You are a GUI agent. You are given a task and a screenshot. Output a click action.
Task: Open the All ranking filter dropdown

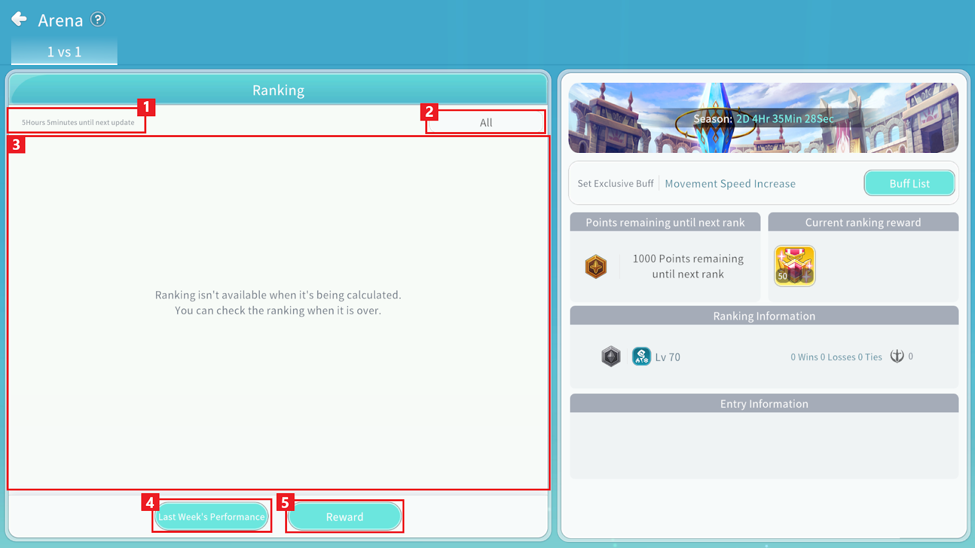(486, 122)
